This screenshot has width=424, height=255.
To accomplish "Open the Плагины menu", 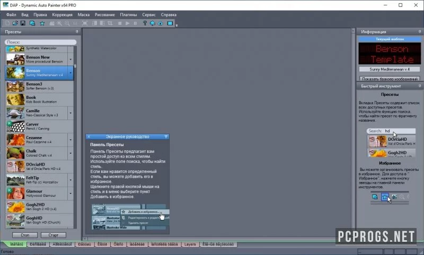I will click(x=128, y=15).
